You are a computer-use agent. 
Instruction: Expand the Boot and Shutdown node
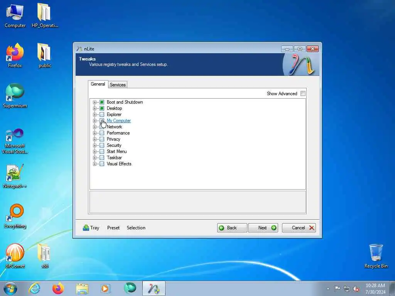point(95,102)
